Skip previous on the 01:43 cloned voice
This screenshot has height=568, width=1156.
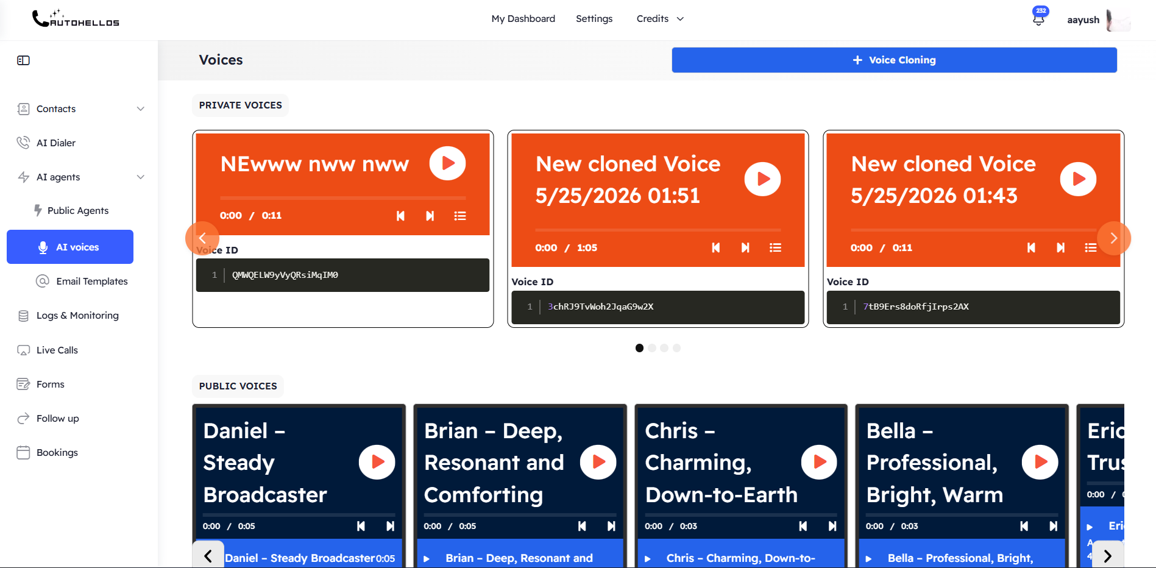1031,247
